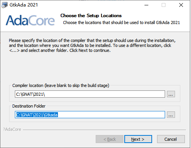Click the Destination Folder text field
The width and height of the screenshot is (191, 148).
[x=90, y=115]
